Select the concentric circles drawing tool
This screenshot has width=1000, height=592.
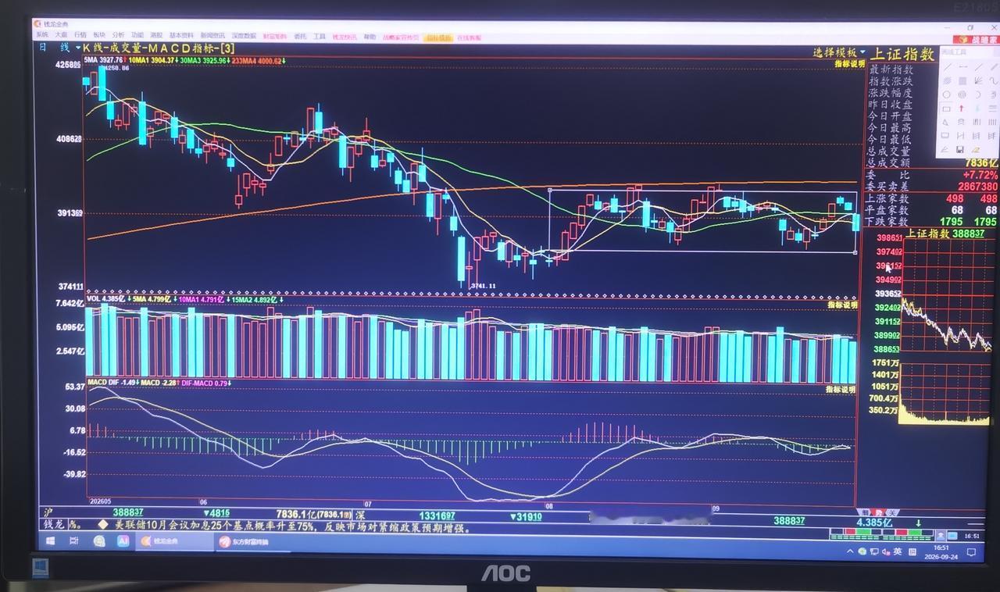[x=962, y=95]
